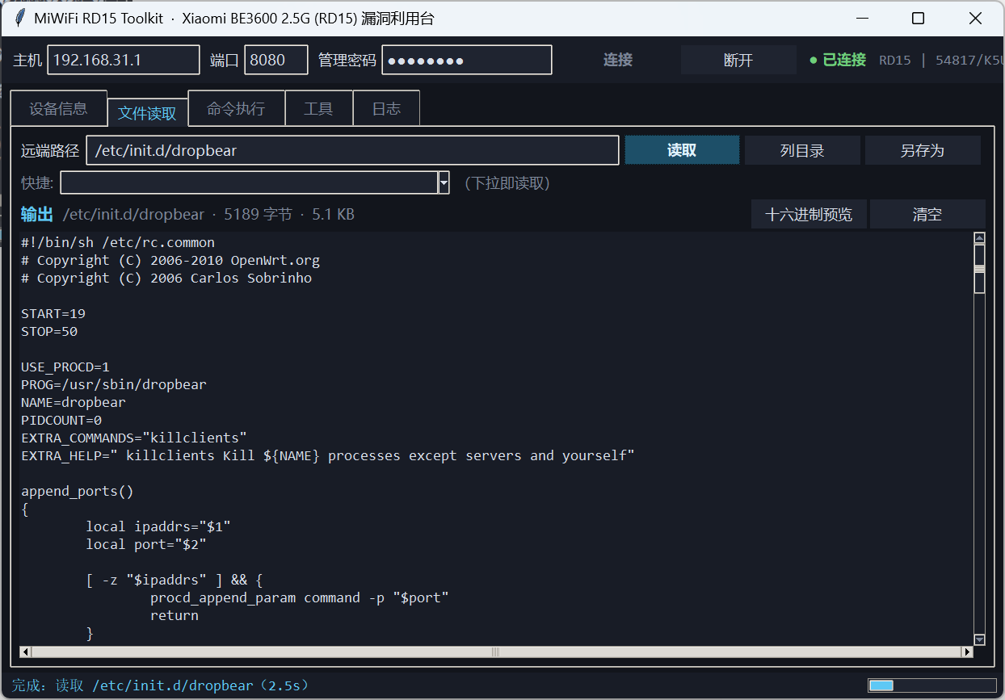Image resolution: width=1005 pixels, height=700 pixels.
Task: Click the "5189 字节" size text
Action: (x=259, y=214)
